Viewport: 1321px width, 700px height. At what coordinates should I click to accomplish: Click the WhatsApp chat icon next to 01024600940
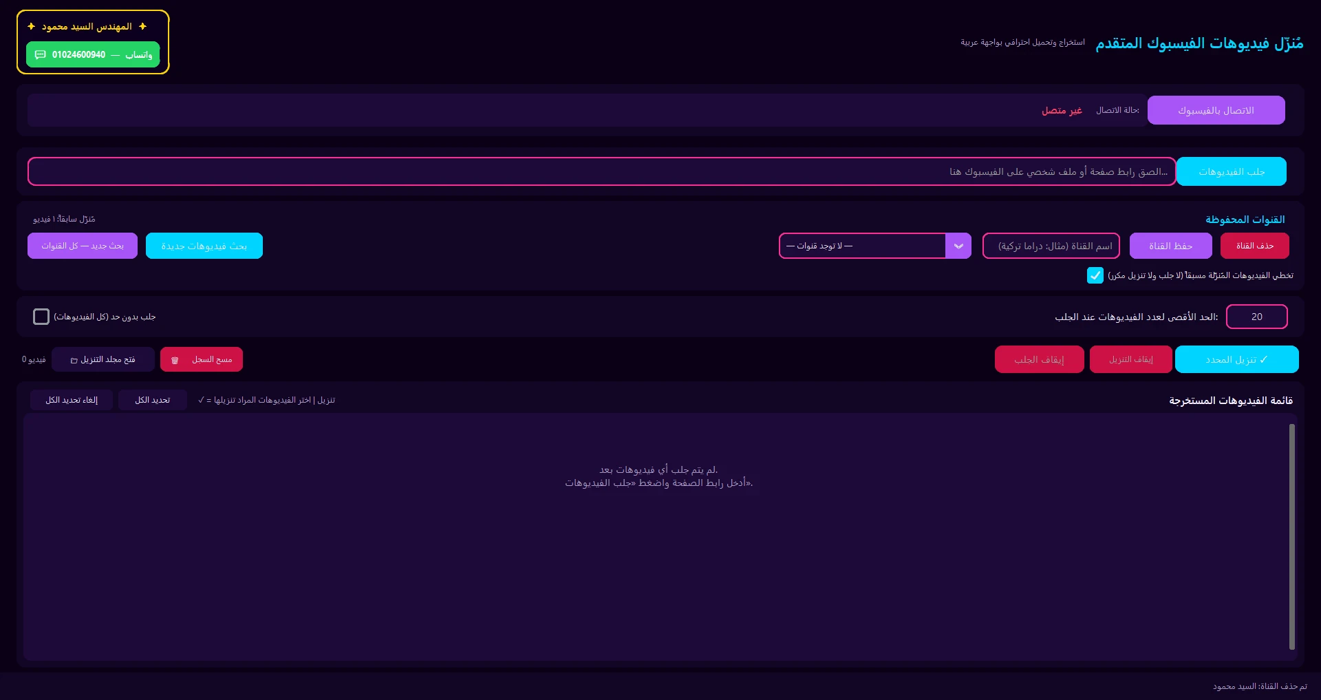[40, 54]
